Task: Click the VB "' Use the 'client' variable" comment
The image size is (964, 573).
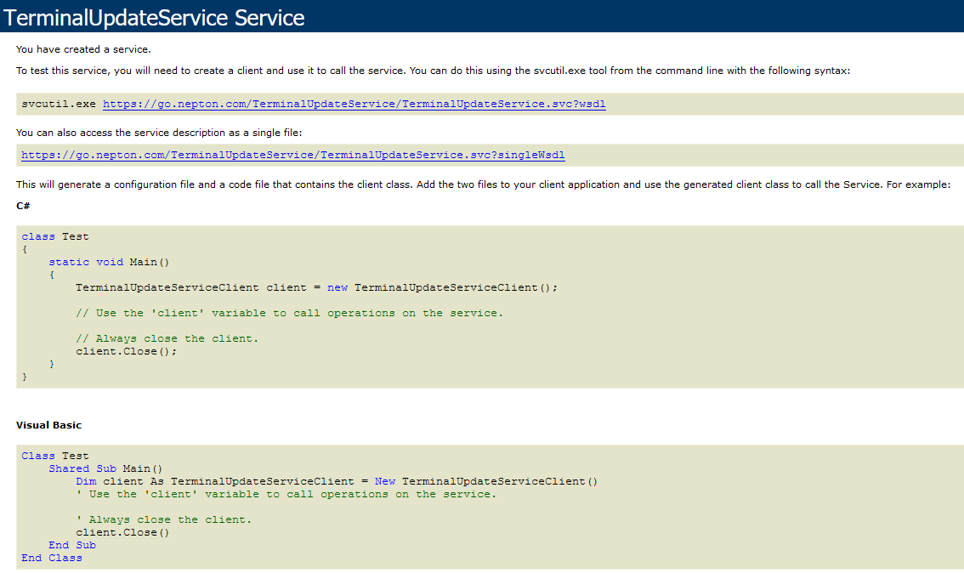Action: click(x=286, y=494)
